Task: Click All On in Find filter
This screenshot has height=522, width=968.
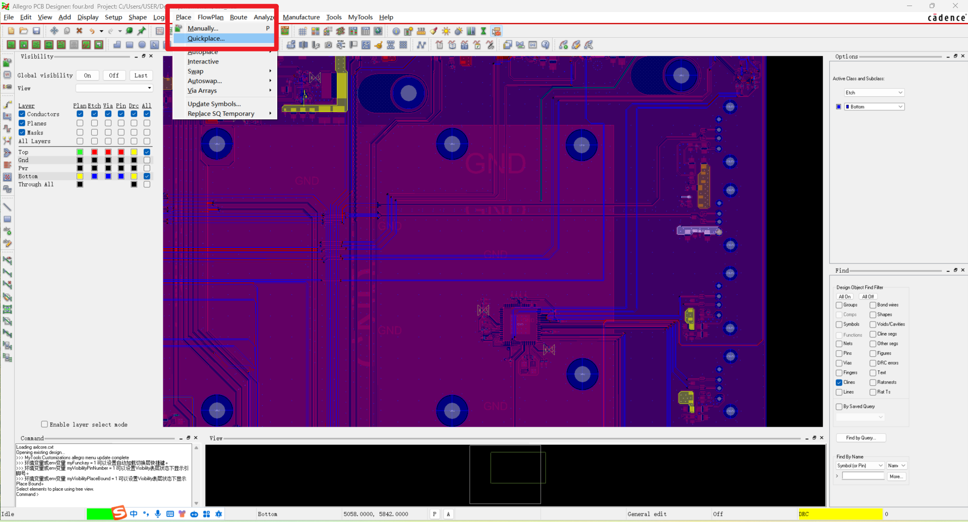Action: [x=844, y=297]
